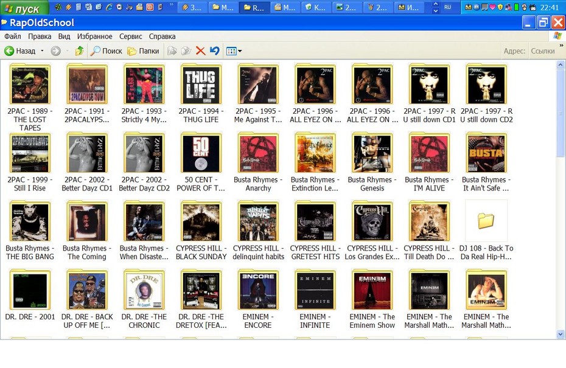The height and width of the screenshot is (368, 566).
Task: Select folder 2PAC - 1989 - THE LOST TAPES
Action: click(x=30, y=97)
